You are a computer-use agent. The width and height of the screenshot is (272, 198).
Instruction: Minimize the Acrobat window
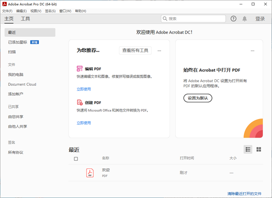241,4
